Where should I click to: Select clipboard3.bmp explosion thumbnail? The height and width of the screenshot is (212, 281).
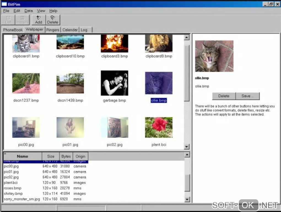point(115,43)
